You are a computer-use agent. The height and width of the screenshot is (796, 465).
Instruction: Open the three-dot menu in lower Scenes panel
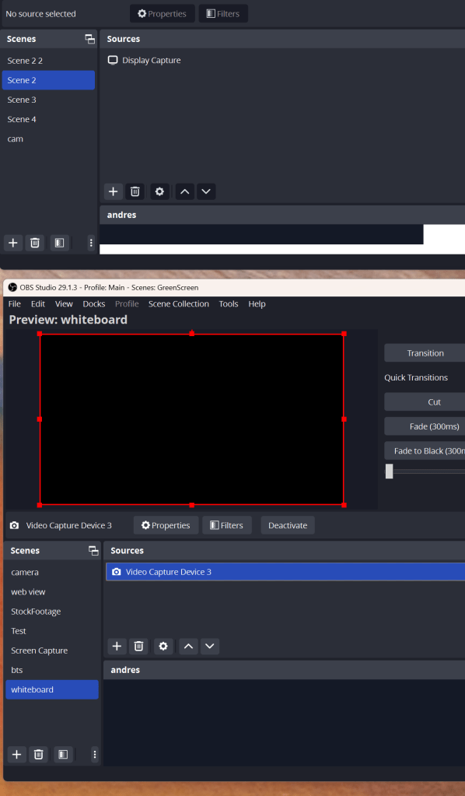(94, 755)
